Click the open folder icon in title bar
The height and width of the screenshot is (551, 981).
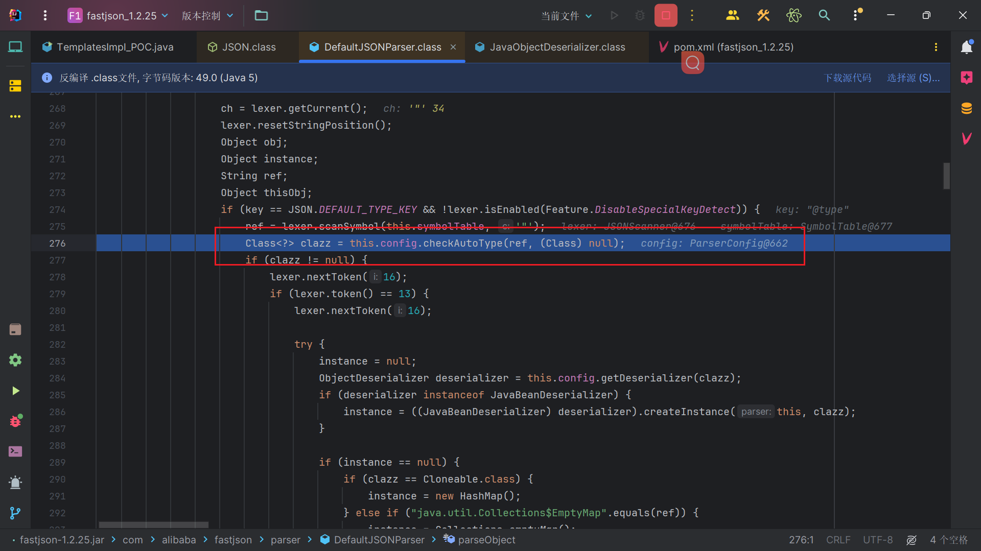tap(261, 15)
